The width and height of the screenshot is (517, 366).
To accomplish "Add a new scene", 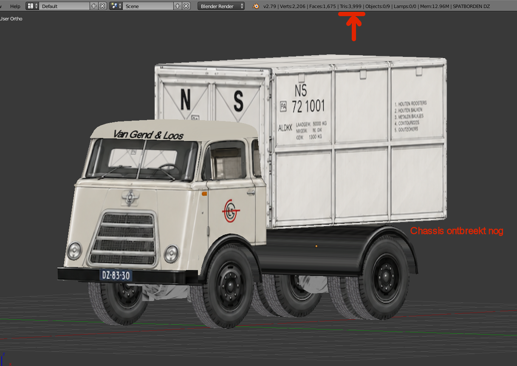I will tap(178, 6).
